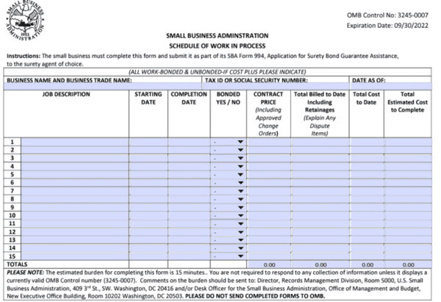
Task: Click the Completion Date field in row 3
Action: coord(189,158)
